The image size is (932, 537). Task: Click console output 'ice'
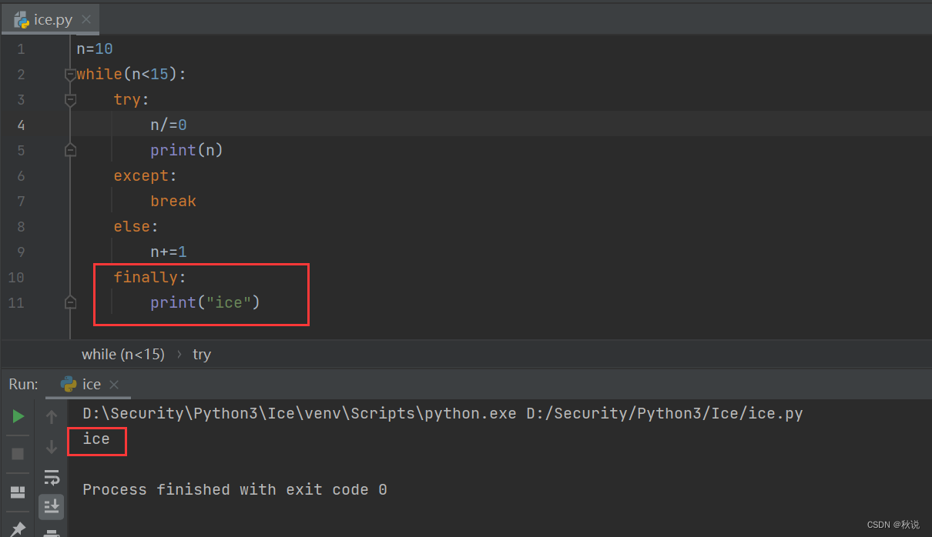click(96, 439)
